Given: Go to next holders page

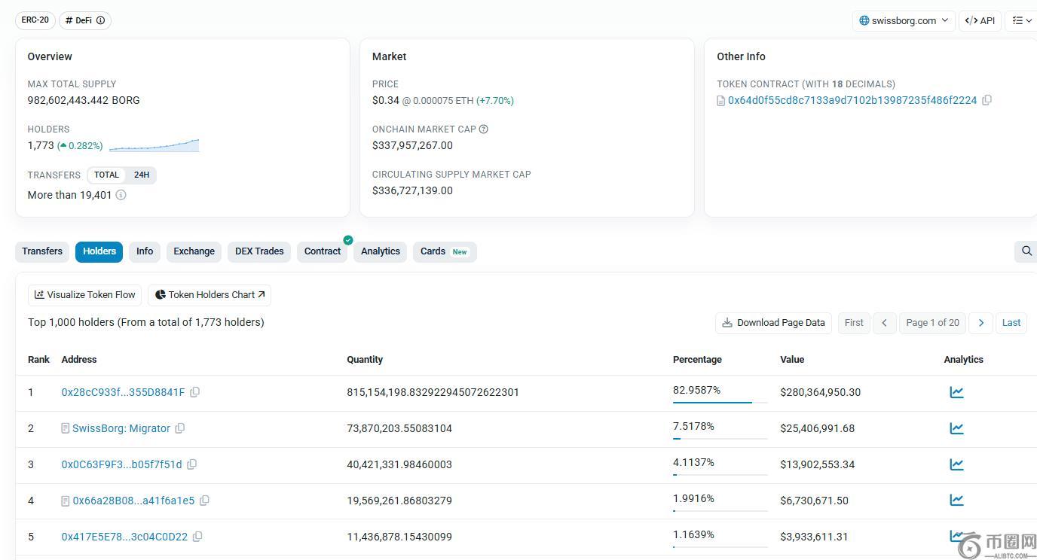Looking at the screenshot, I should 980,323.
